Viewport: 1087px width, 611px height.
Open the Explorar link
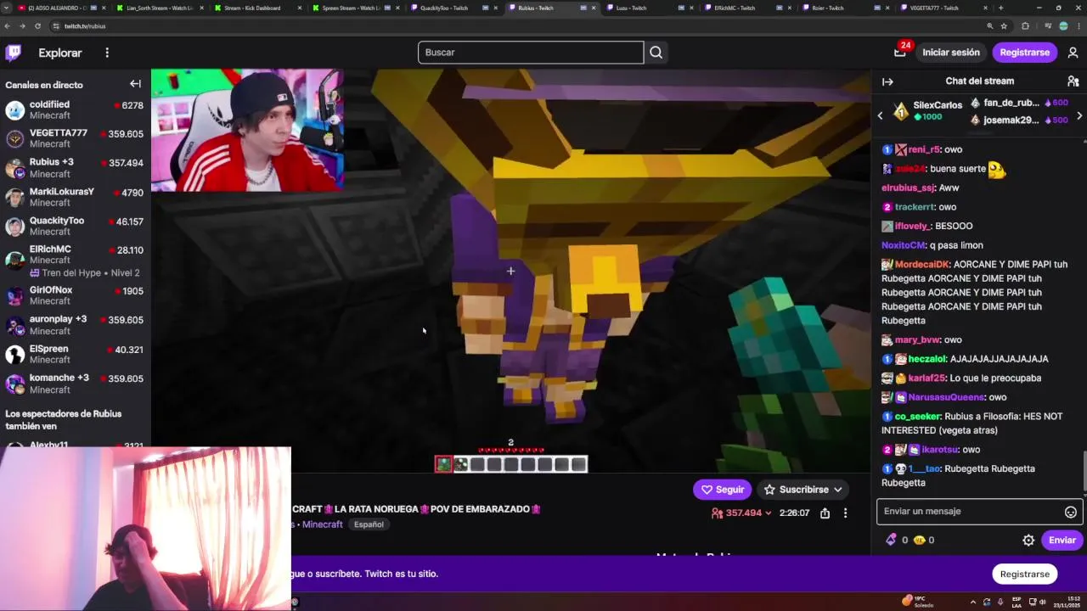[x=60, y=53]
